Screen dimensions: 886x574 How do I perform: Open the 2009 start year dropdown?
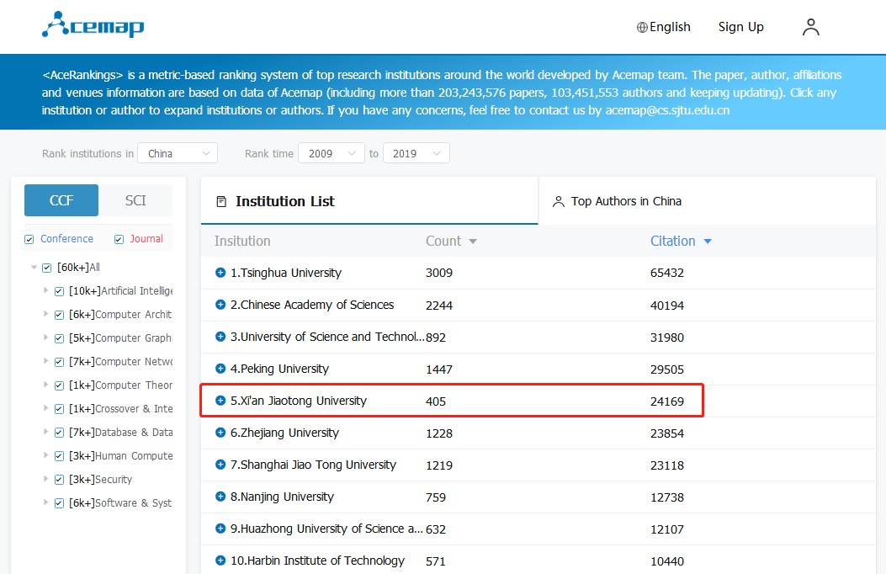[332, 153]
